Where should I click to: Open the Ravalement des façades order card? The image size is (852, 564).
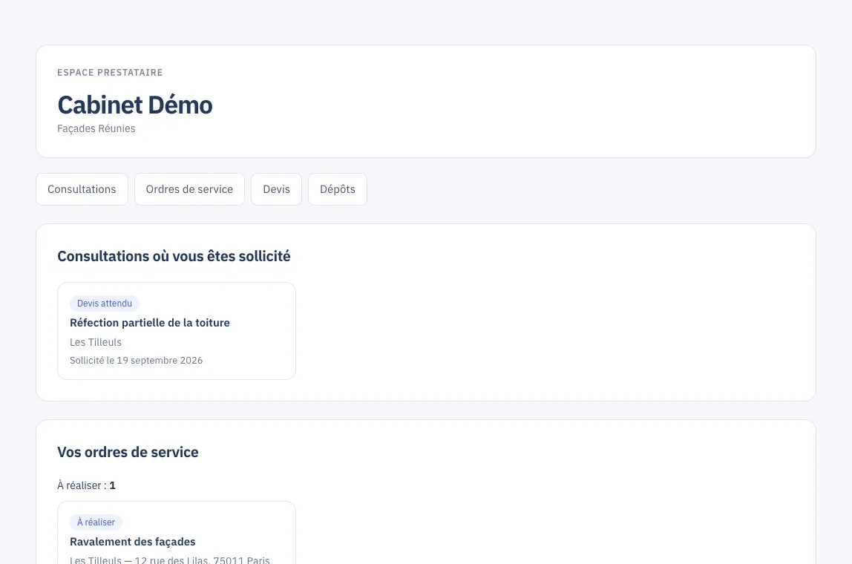point(177,533)
